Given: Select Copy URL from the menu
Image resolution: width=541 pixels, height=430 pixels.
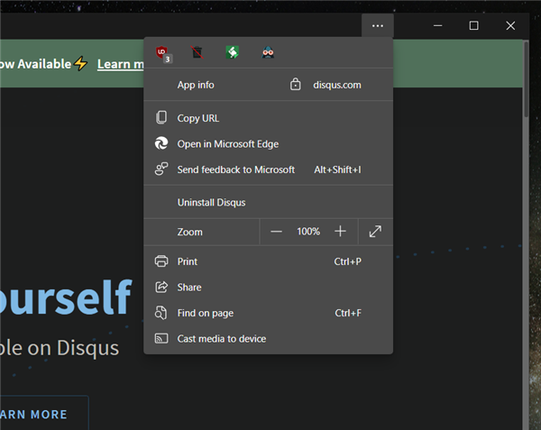Looking at the screenshot, I should (198, 118).
